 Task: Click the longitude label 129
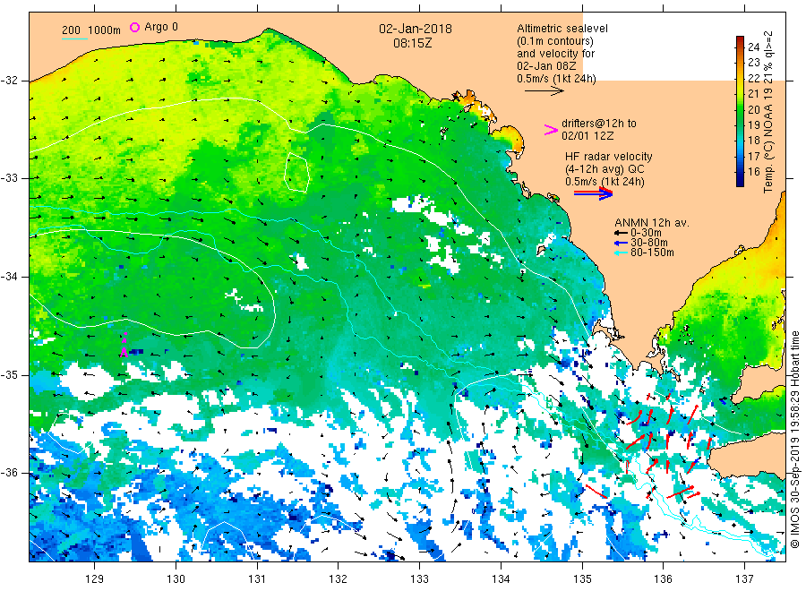click(x=95, y=579)
